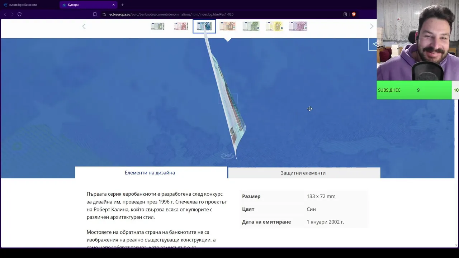Open site settings icon in address bar

click(104, 14)
